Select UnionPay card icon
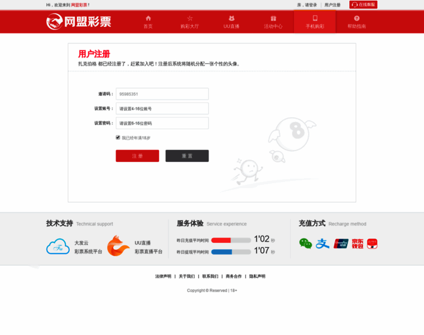Viewport: 424px width, 335px height. (341, 243)
